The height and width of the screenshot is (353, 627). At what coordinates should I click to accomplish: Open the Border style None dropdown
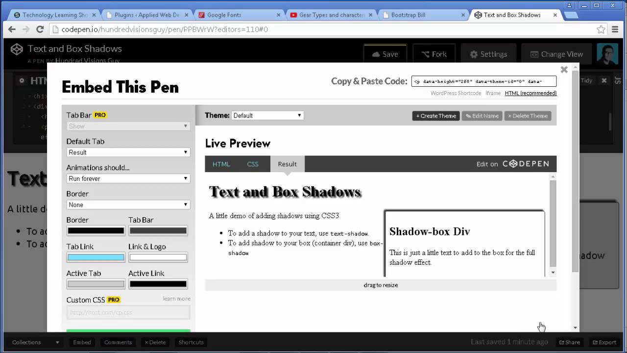tap(128, 205)
